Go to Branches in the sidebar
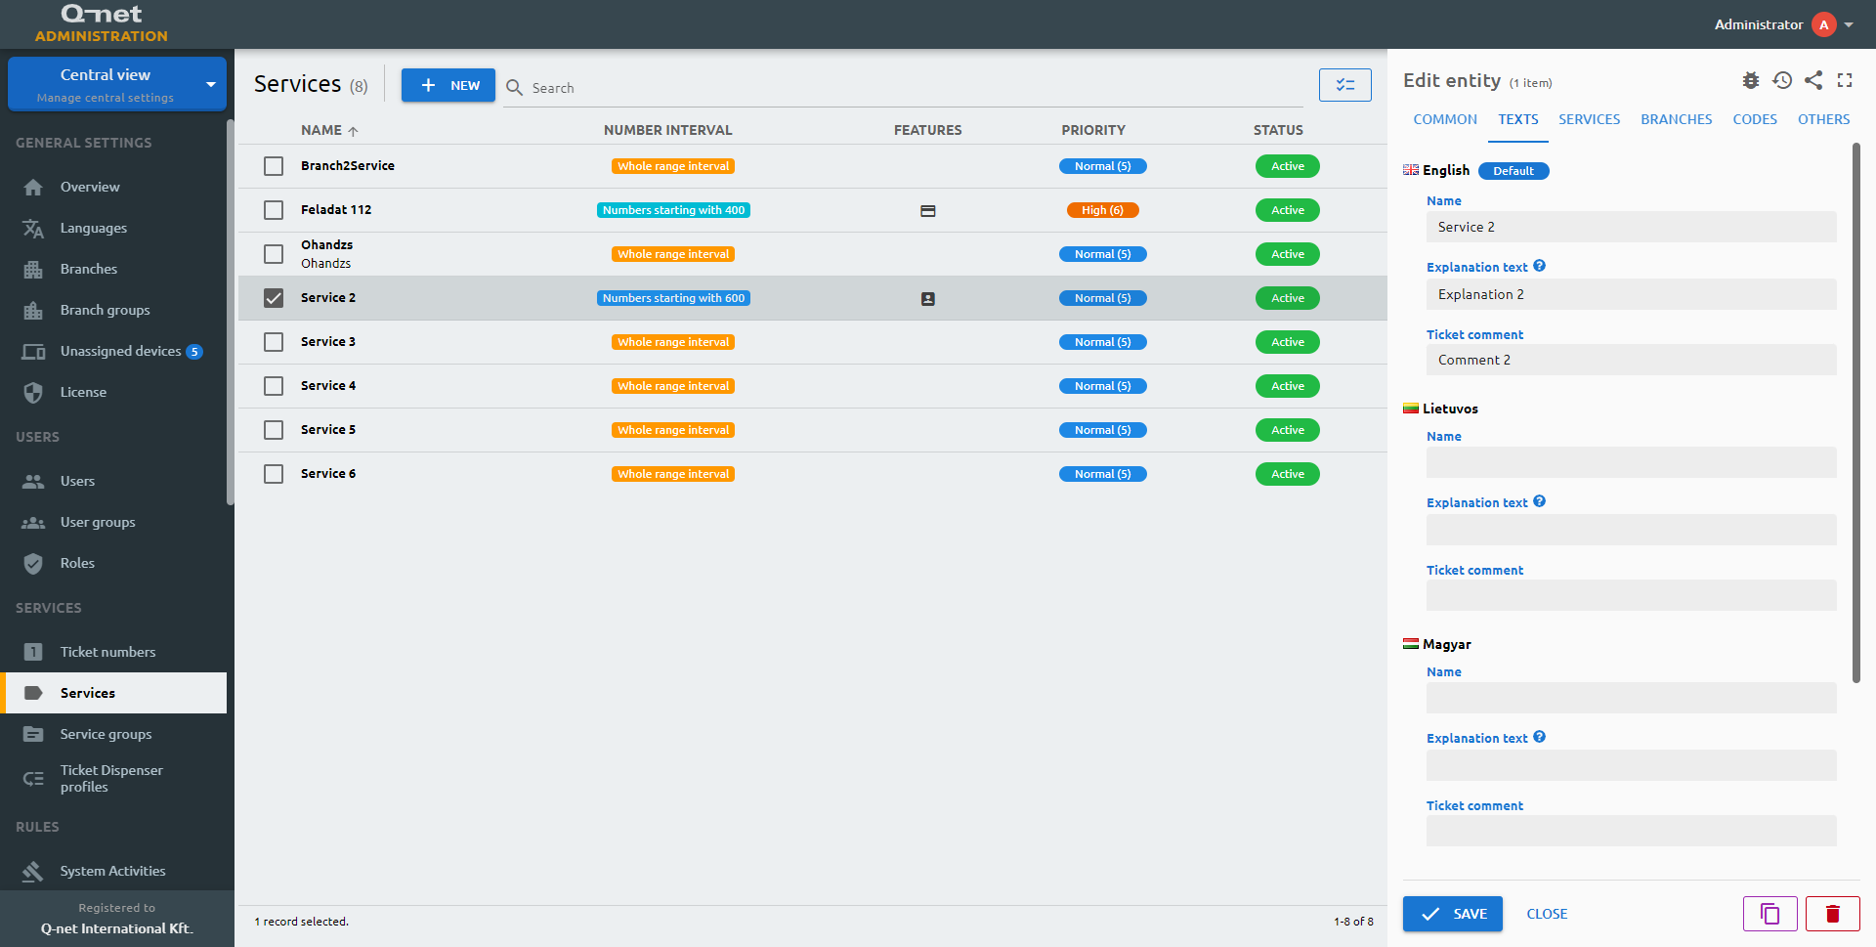 [113, 269]
